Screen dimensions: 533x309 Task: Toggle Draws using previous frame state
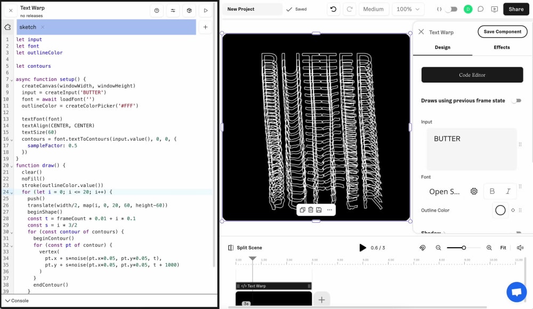click(x=517, y=101)
